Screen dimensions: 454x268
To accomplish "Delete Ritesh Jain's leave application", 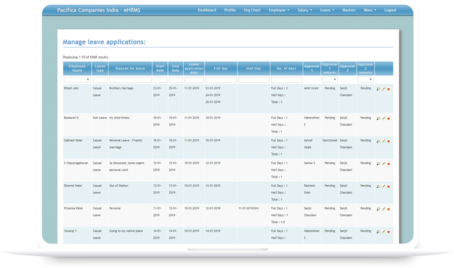I will [x=389, y=89].
